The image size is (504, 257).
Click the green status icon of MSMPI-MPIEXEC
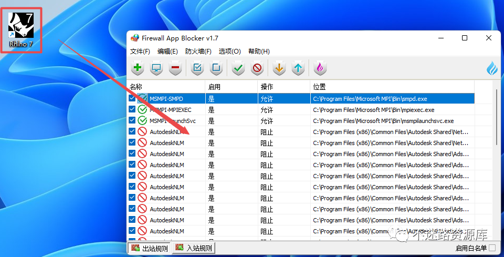pyautogui.click(x=142, y=110)
